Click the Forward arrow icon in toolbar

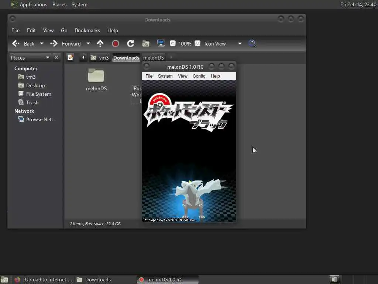[54, 44]
